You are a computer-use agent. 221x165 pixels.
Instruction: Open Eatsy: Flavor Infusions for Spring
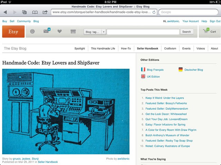coord(165,124)
